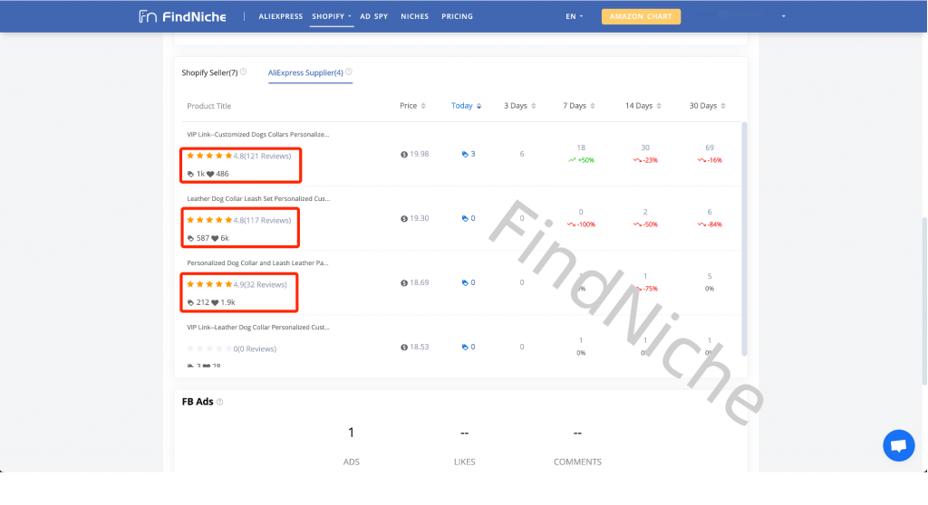Viewport: 928px width, 505px height.
Task: Open VIP Link--Customized Dogs Collars product
Action: 258,134
